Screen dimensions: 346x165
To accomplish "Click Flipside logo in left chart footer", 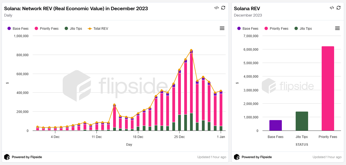I will pos(7,157).
